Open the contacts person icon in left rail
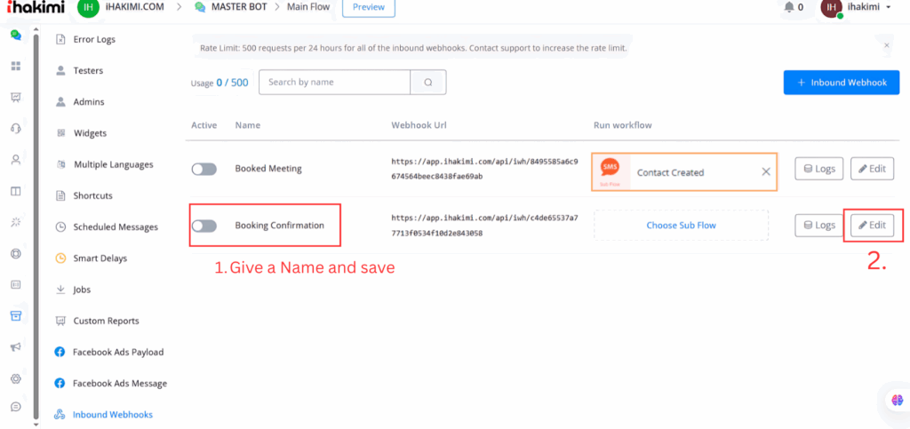Viewport: 910px width, 429px height. pyautogui.click(x=15, y=160)
